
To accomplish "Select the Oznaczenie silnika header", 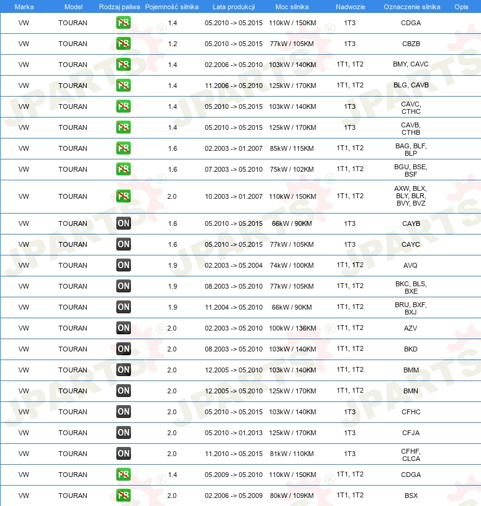I will (x=412, y=7).
